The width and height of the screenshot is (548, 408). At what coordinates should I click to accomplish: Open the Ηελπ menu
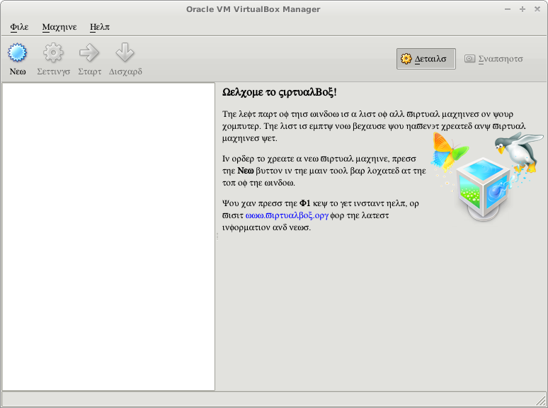click(100, 27)
